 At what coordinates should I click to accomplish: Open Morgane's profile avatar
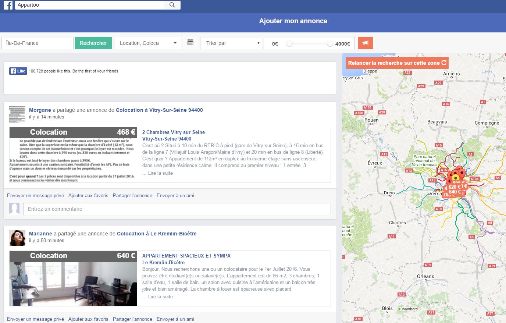pos(17,114)
